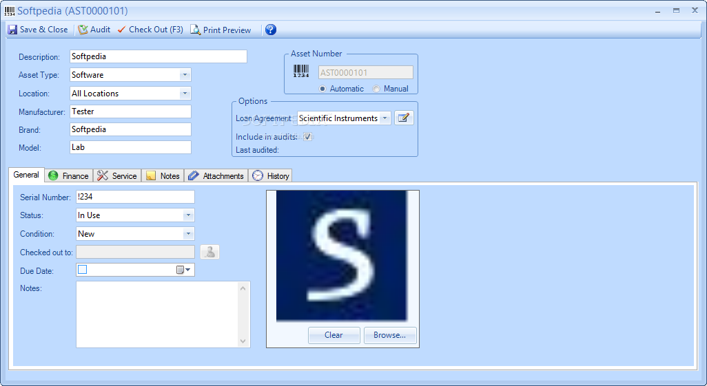
Task: Click the Browse... button
Action: [x=389, y=335]
